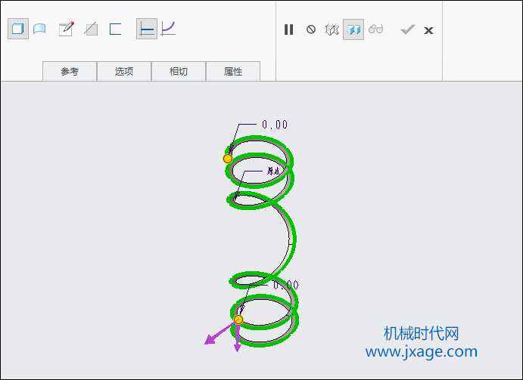Toggle the Remove Material icon
Image resolution: width=523 pixels, height=380 pixels.
(x=91, y=29)
